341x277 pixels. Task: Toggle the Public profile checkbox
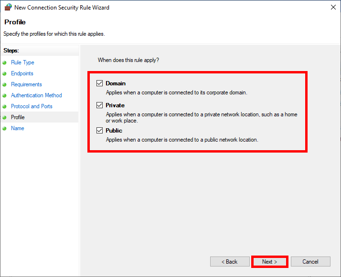(100, 131)
